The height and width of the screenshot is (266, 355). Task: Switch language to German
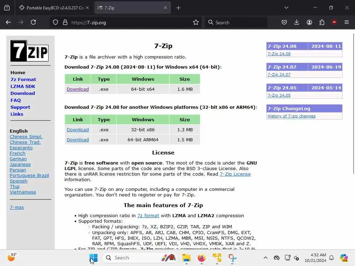18,159
